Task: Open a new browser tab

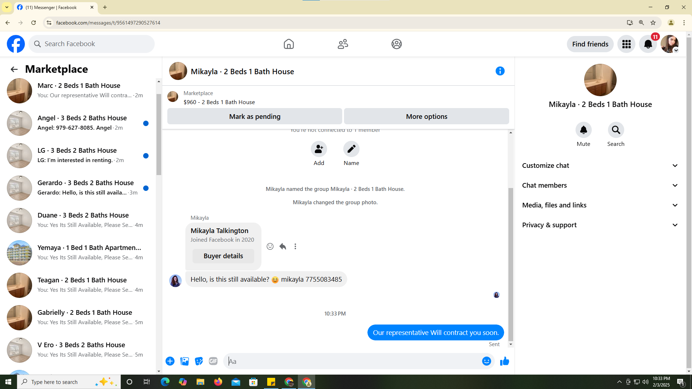Action: pyautogui.click(x=105, y=7)
